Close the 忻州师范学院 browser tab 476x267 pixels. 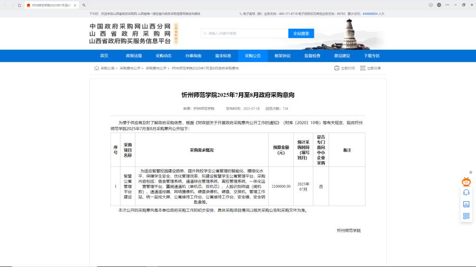coord(75,5)
